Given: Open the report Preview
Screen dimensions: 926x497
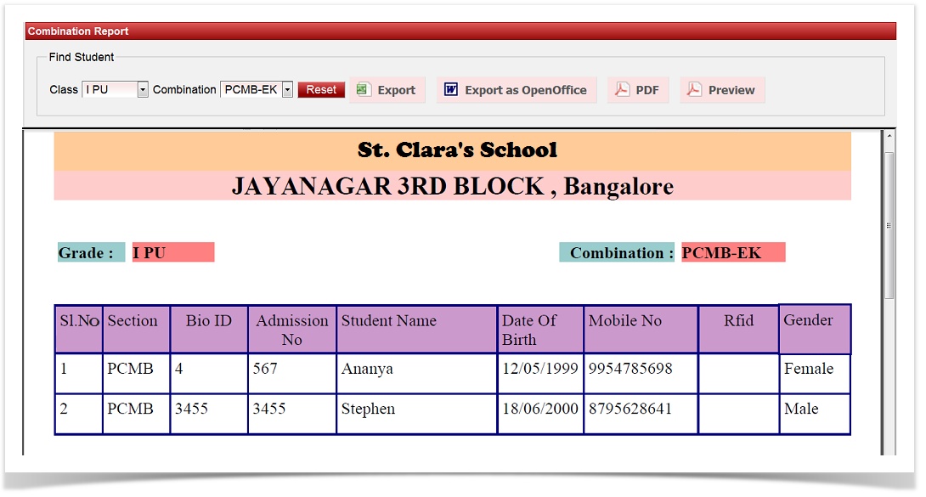Looking at the screenshot, I should click(x=721, y=90).
